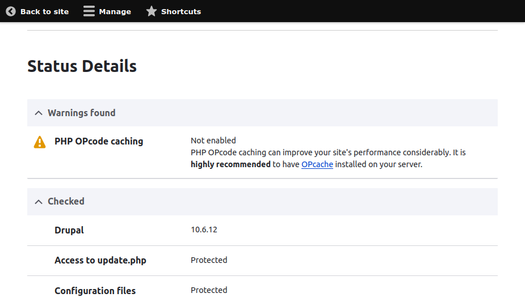Click the Manage hamburger menu icon
Viewport: 525px width, 306px height.
pos(89,11)
